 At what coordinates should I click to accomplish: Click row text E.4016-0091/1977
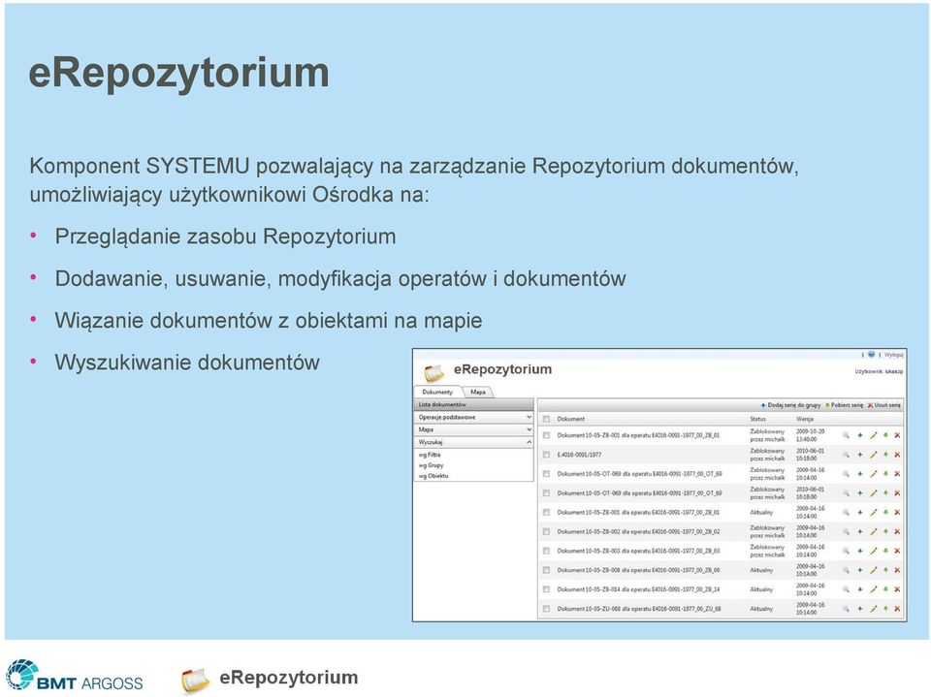point(579,455)
